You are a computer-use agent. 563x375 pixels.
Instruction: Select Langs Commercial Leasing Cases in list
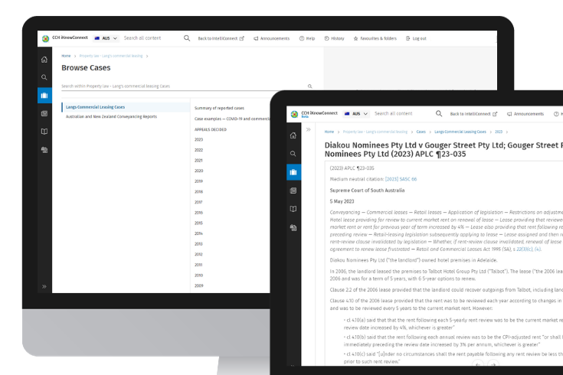coord(95,107)
